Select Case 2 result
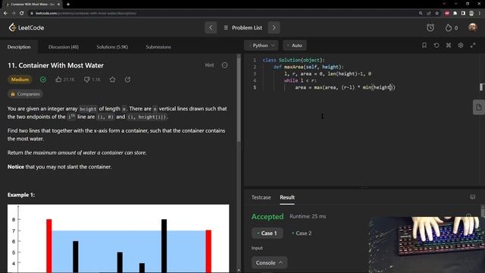 click(x=302, y=233)
